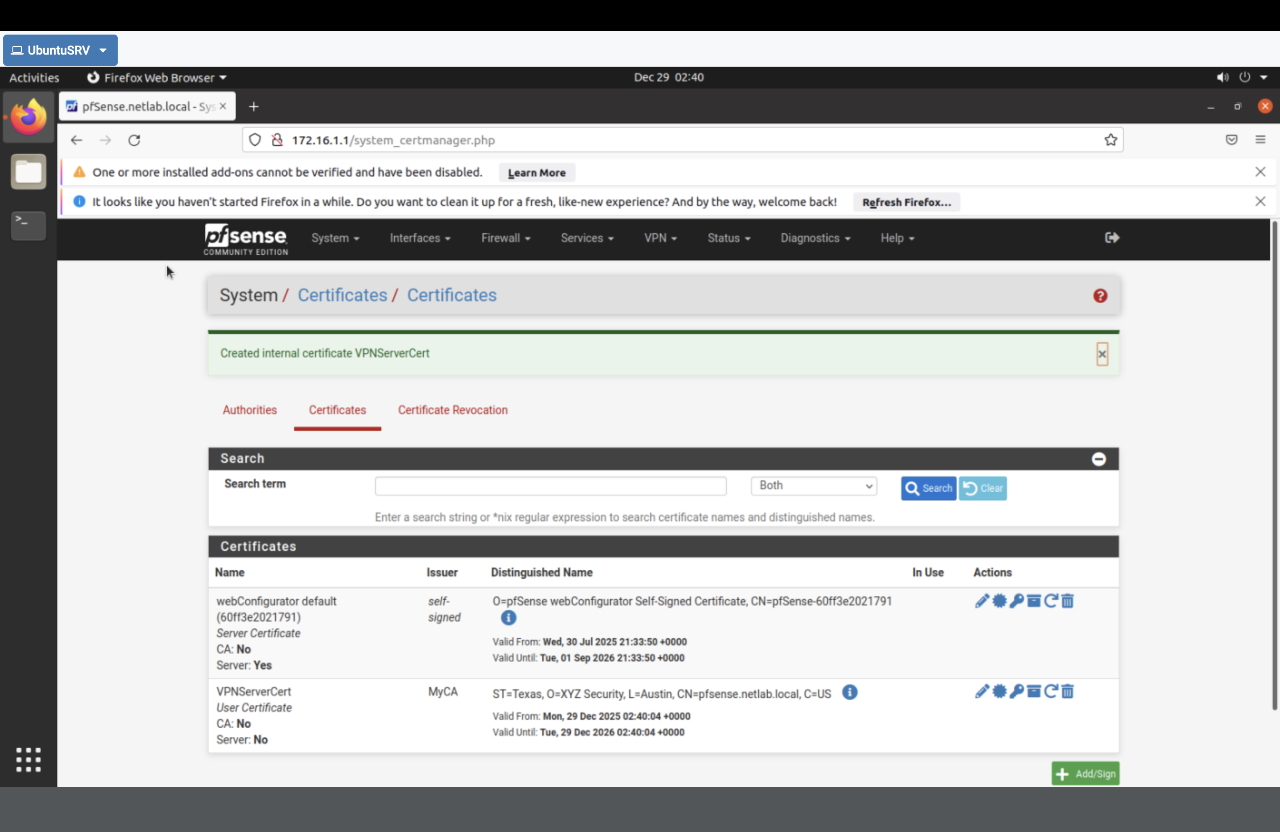
Task: Open the Both search type dropdown
Action: coord(813,485)
